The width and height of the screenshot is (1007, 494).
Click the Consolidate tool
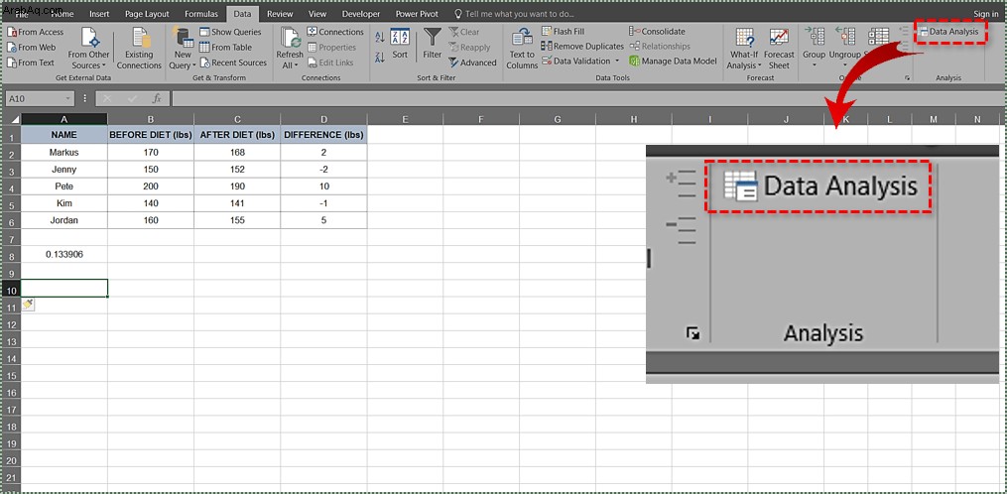pos(657,31)
